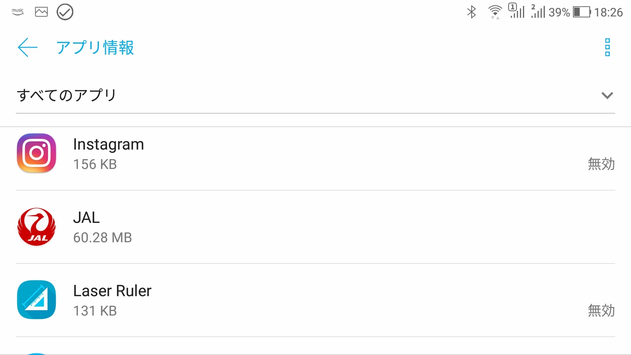631x355 pixels.
Task: Tap the checkmark notification icon
Action: pyautogui.click(x=65, y=12)
